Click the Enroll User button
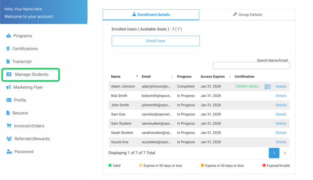The width and height of the screenshot is (313, 180). 156,41
